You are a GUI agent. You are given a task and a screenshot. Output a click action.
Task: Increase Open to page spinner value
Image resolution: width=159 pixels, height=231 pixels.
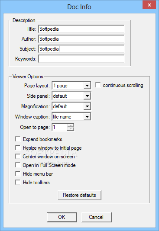click(71, 125)
